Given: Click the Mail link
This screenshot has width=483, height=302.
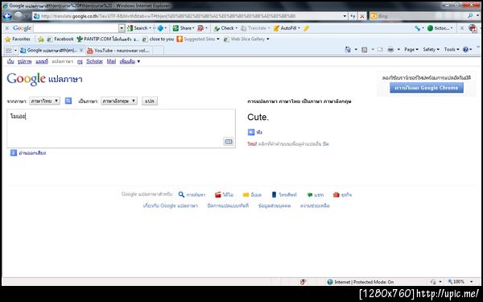Looking at the screenshot, I should click(111, 61).
